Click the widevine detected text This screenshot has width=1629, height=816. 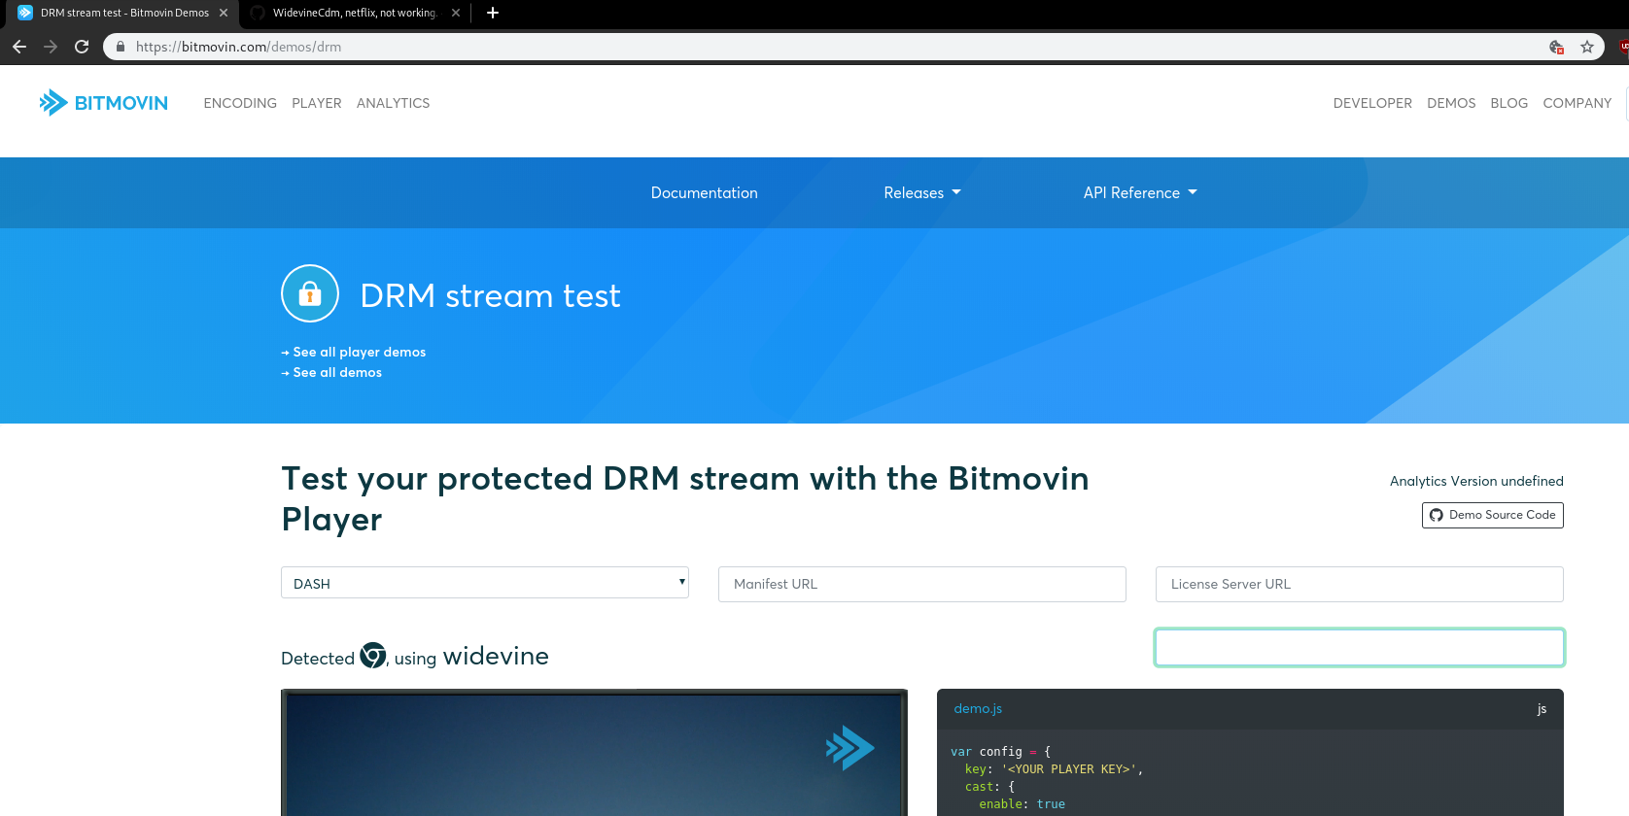coord(496,656)
